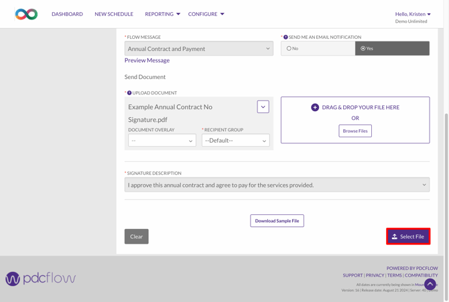This screenshot has width=449, height=302.
Task: Click Download Sample File button
Action: [277, 221]
